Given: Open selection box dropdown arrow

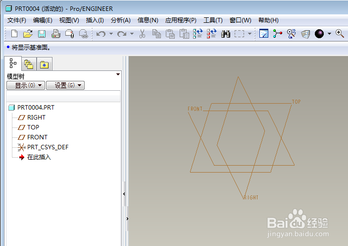Looking at the screenshot, I should pyautogui.click(x=249, y=34).
